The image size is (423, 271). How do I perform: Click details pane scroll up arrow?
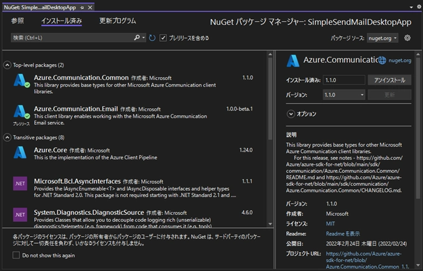click(418, 54)
